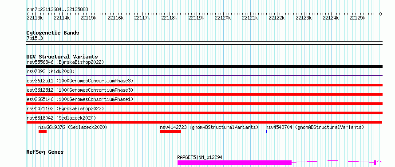Click the 22122k ruler tick label
Image resolution: width=395 pixels, height=167 pixels.
pyautogui.click(x=276, y=18)
